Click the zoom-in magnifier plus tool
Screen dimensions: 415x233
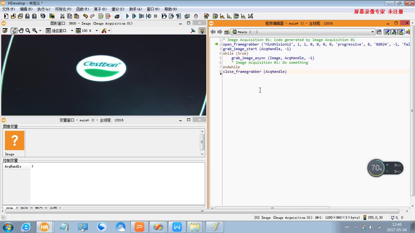coord(35,31)
